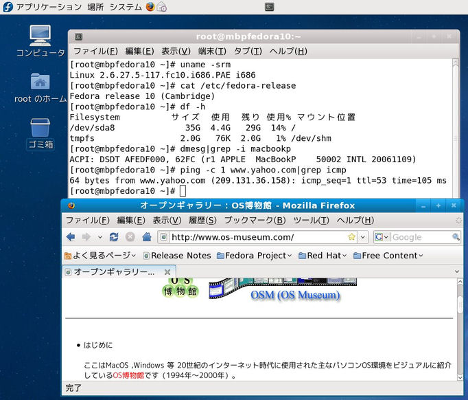Click the red OS博物館 link

pos(128,375)
